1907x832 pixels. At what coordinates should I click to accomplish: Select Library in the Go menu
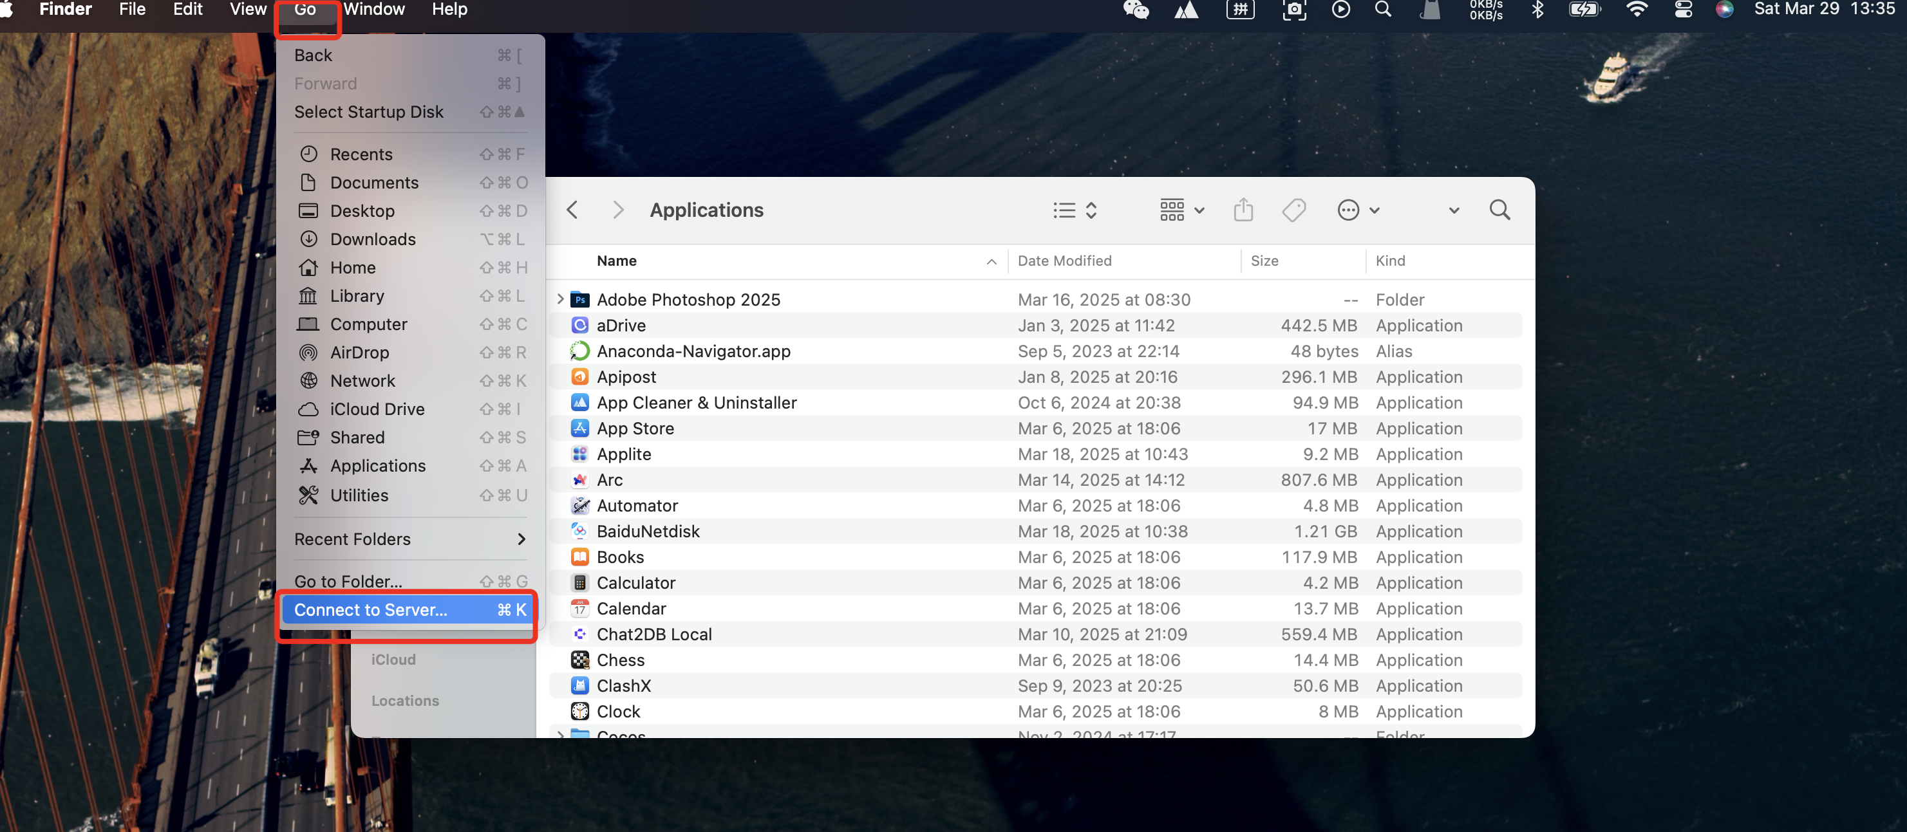tap(409, 296)
